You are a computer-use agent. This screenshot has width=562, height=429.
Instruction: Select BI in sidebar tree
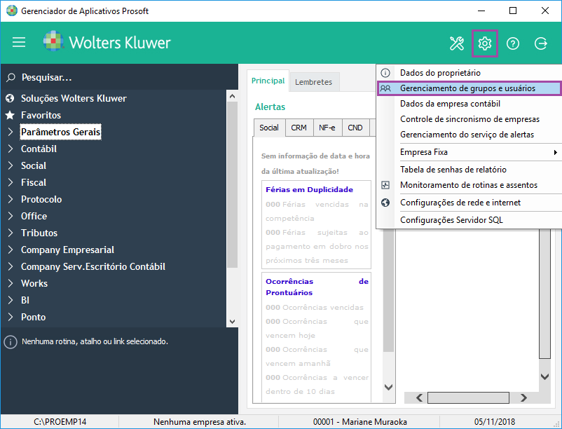(25, 300)
